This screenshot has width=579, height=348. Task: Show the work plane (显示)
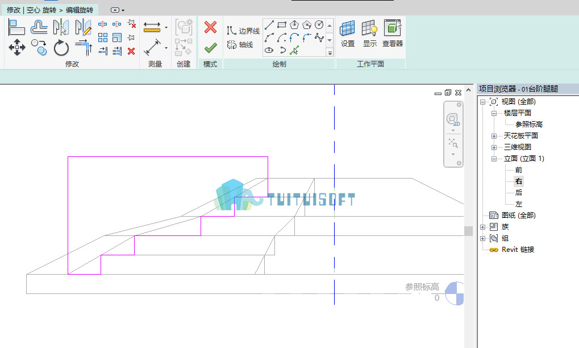370,34
